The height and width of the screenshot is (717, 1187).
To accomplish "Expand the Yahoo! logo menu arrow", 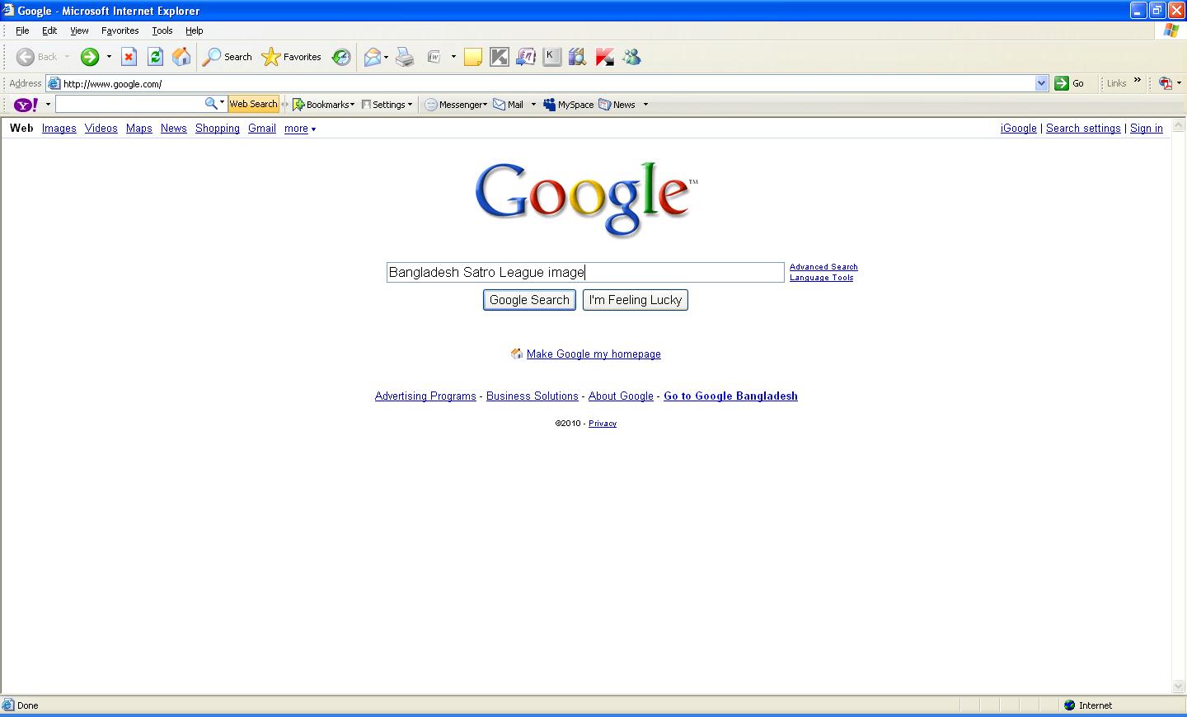I will pos(48,105).
